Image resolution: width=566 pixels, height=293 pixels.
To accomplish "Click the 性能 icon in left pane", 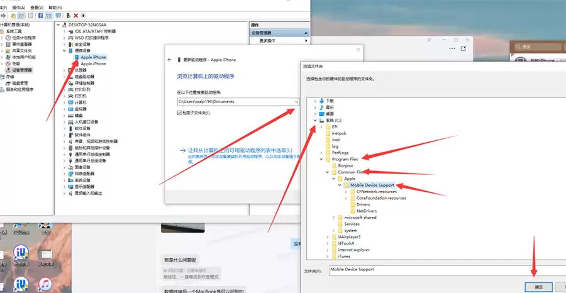I will (8, 64).
